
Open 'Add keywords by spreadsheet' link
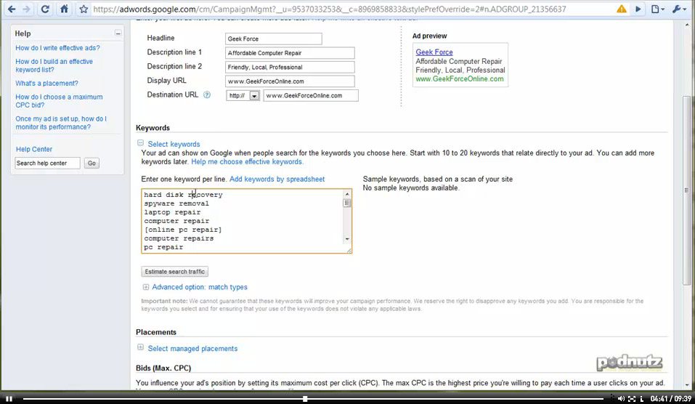[277, 179]
